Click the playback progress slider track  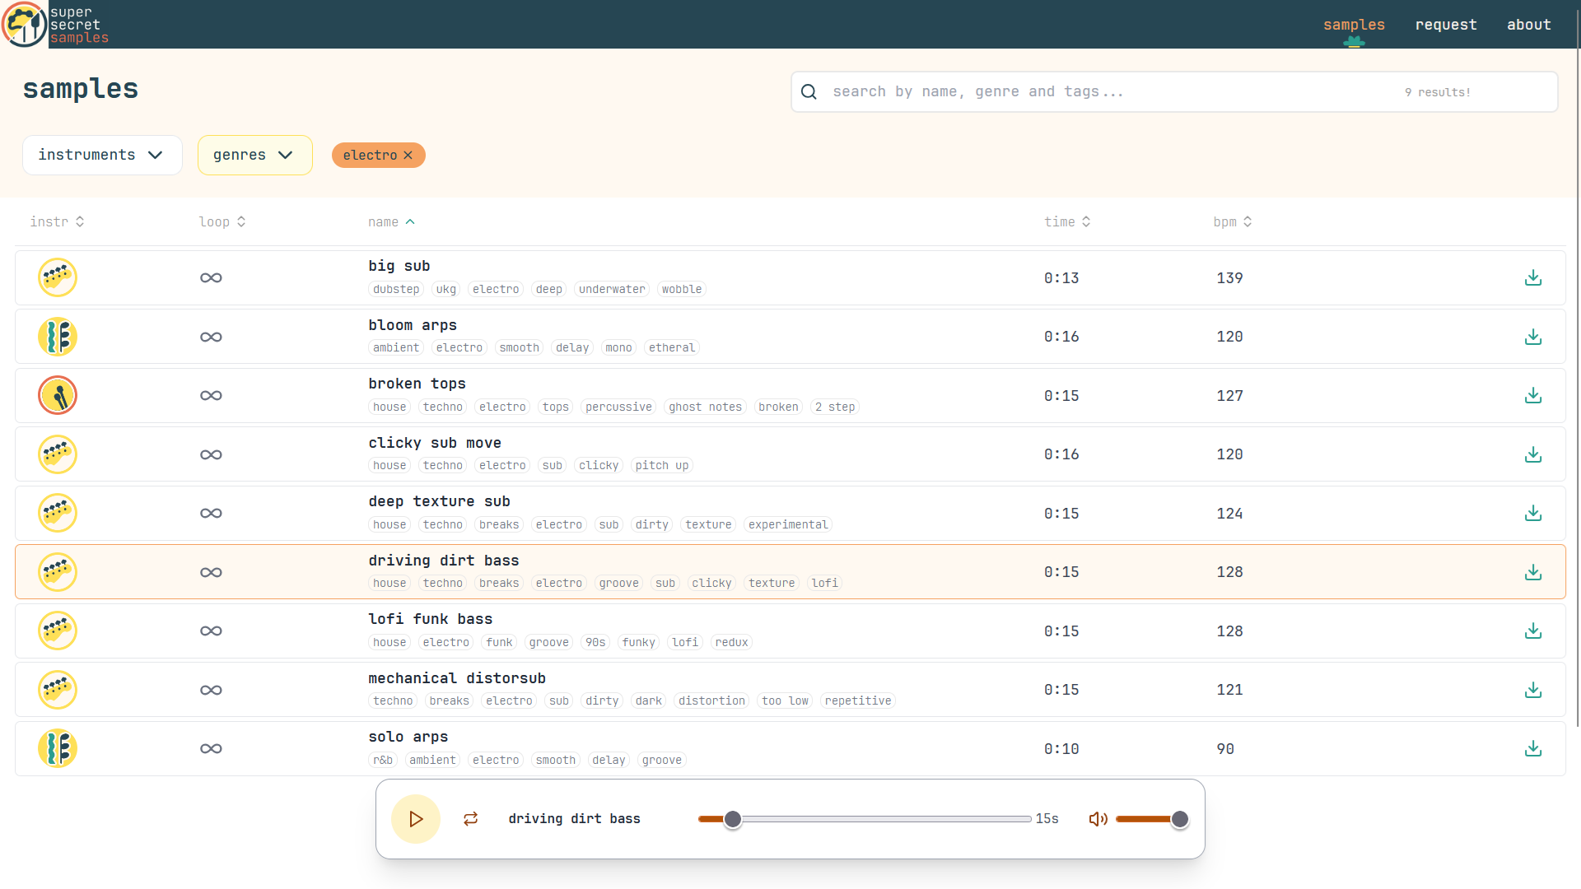click(x=865, y=819)
